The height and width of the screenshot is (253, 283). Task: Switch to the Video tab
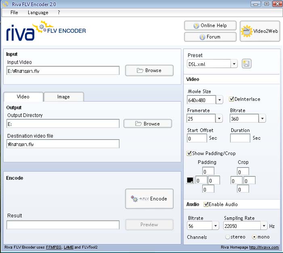pyautogui.click(x=23, y=97)
